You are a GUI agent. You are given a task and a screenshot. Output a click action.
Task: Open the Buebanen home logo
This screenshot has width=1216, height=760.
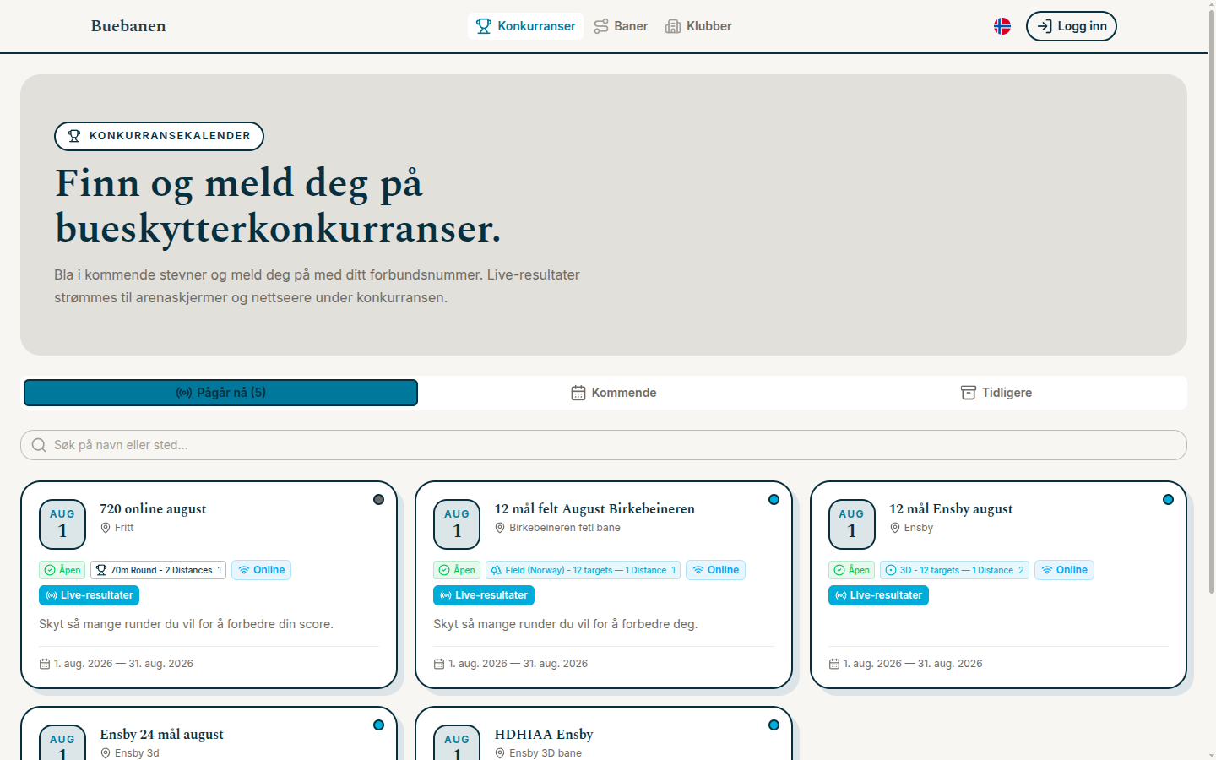coord(128,26)
